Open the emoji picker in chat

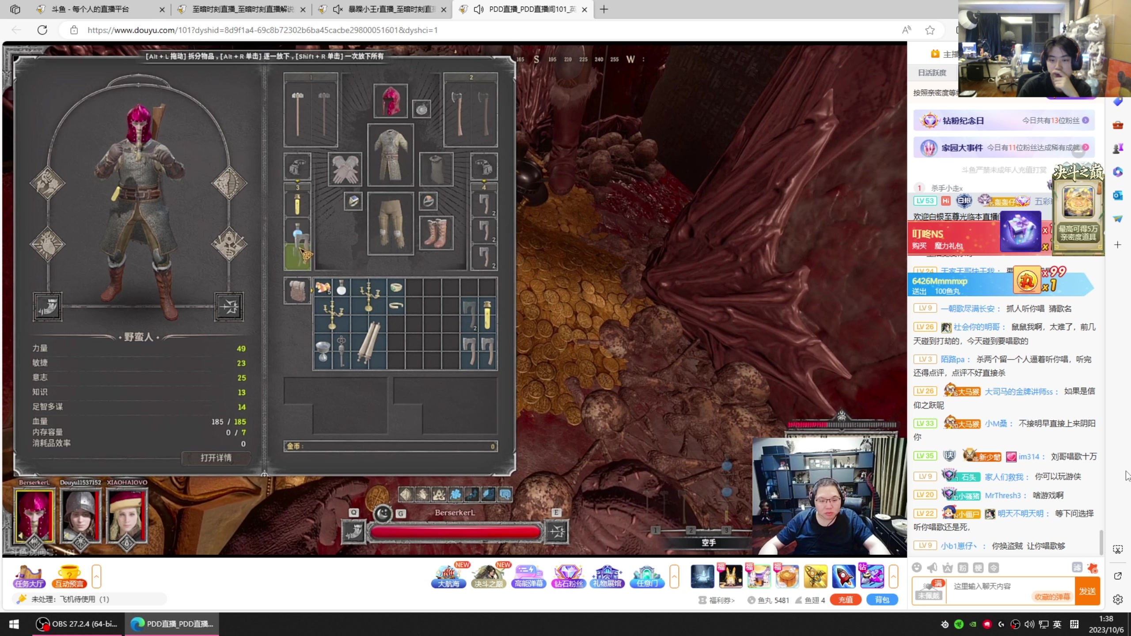pyautogui.click(x=917, y=568)
